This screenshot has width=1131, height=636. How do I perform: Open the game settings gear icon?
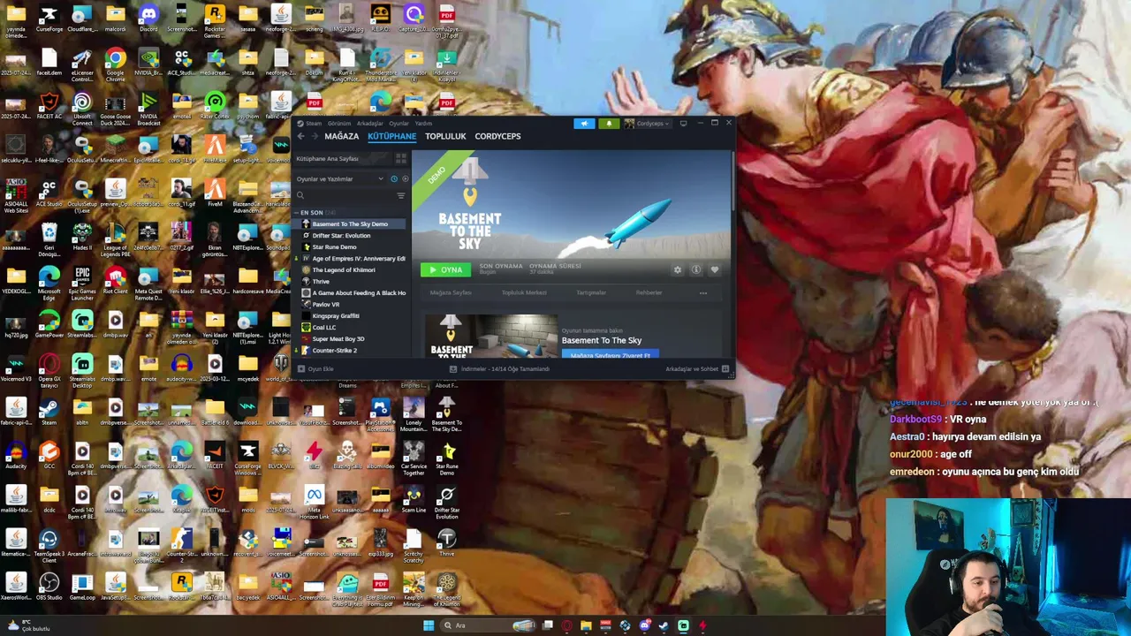(x=678, y=269)
